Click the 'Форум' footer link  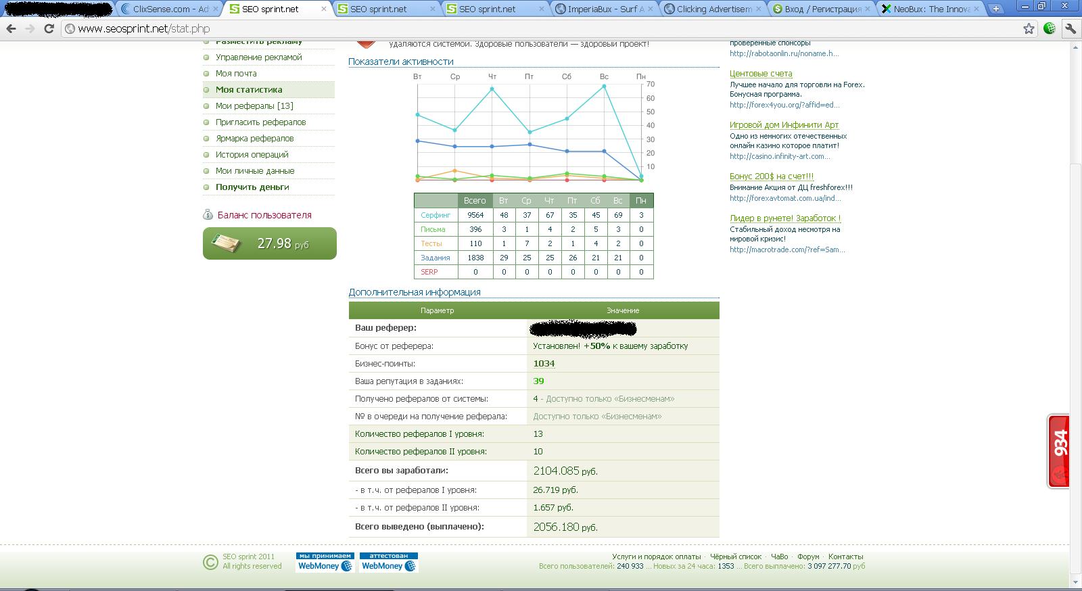pyautogui.click(x=808, y=557)
